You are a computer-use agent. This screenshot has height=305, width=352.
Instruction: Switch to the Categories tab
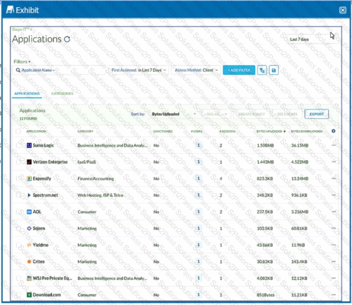click(62, 94)
